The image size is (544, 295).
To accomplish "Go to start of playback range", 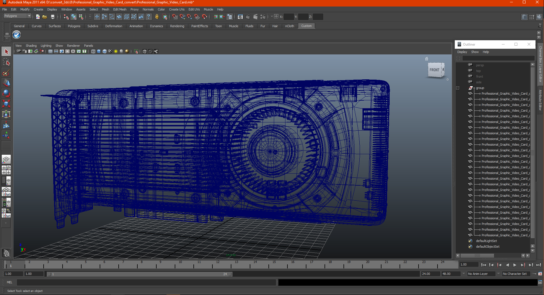I will 484,265.
